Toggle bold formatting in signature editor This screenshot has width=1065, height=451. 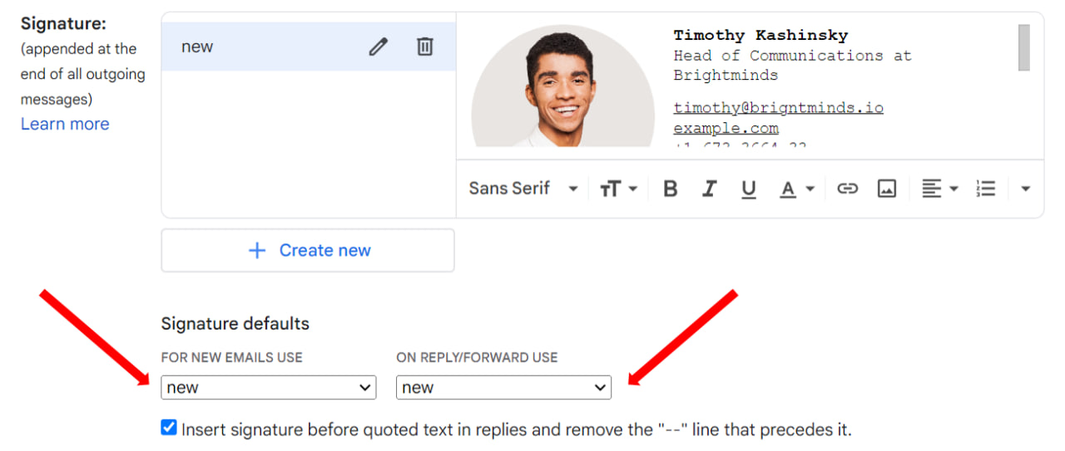click(x=670, y=189)
